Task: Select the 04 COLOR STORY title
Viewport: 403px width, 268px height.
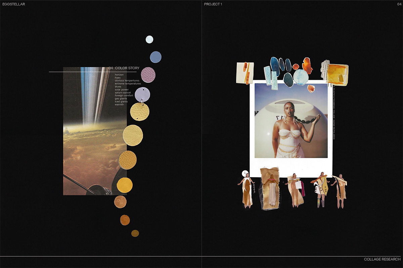Action: [x=124, y=68]
